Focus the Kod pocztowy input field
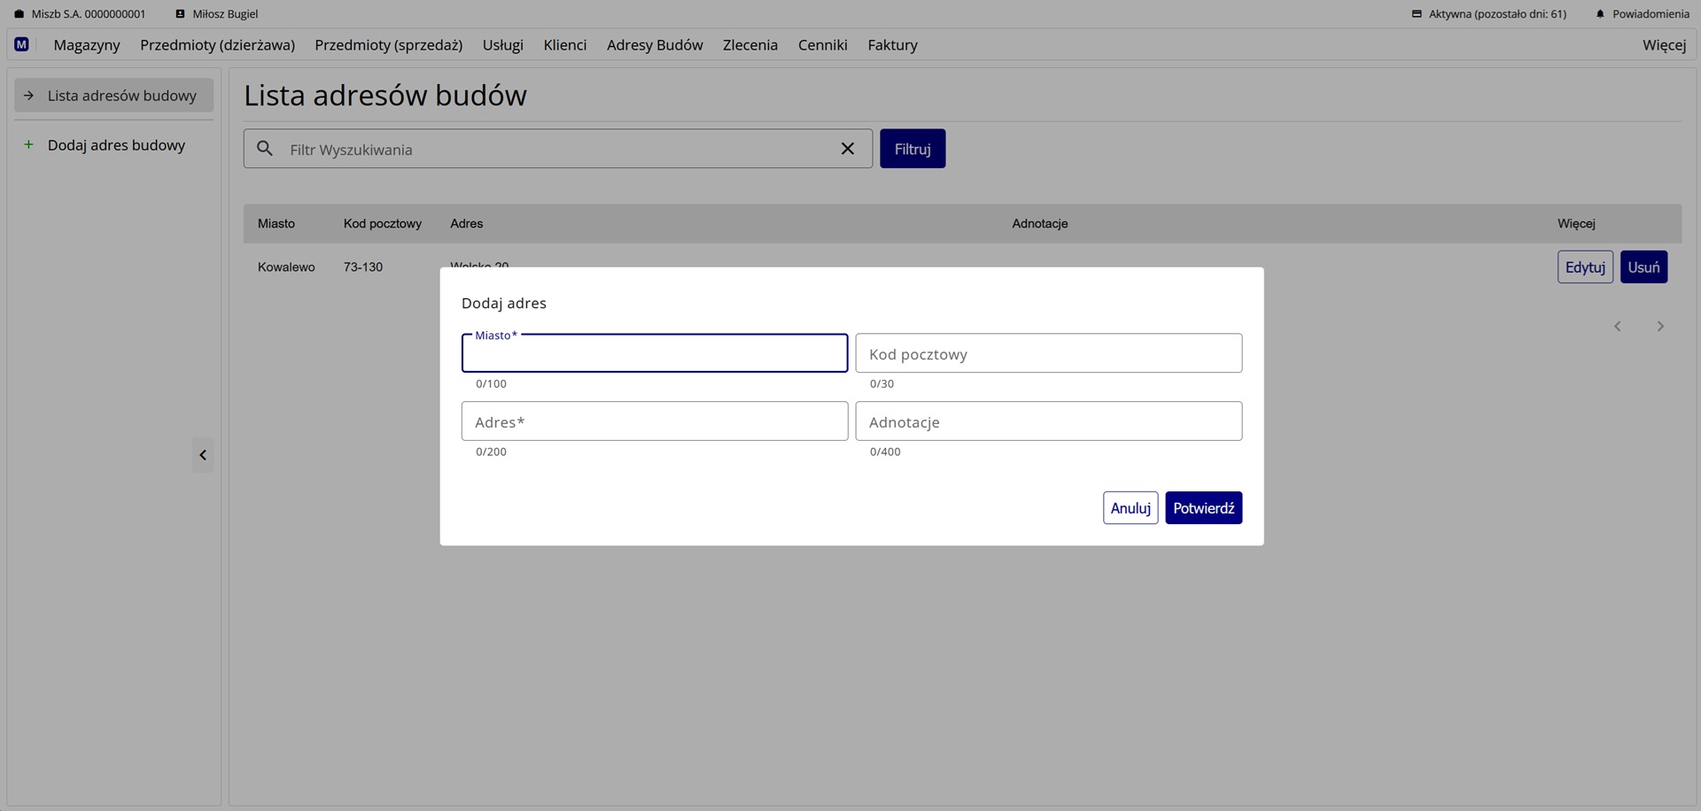 (x=1048, y=353)
